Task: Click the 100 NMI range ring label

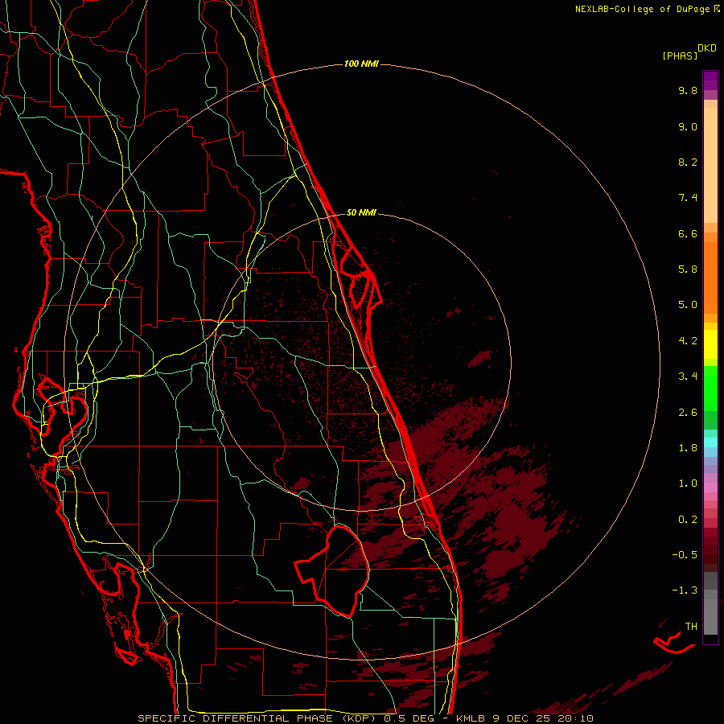Action: (361, 64)
